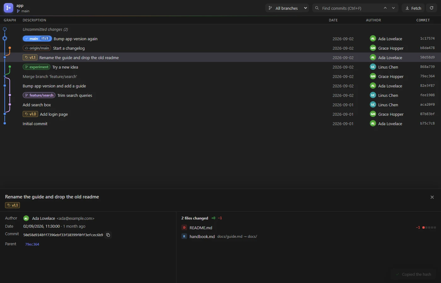Click Ada Lovelace's avatar in the details panel
This screenshot has width=441, height=283.
coord(26,218)
